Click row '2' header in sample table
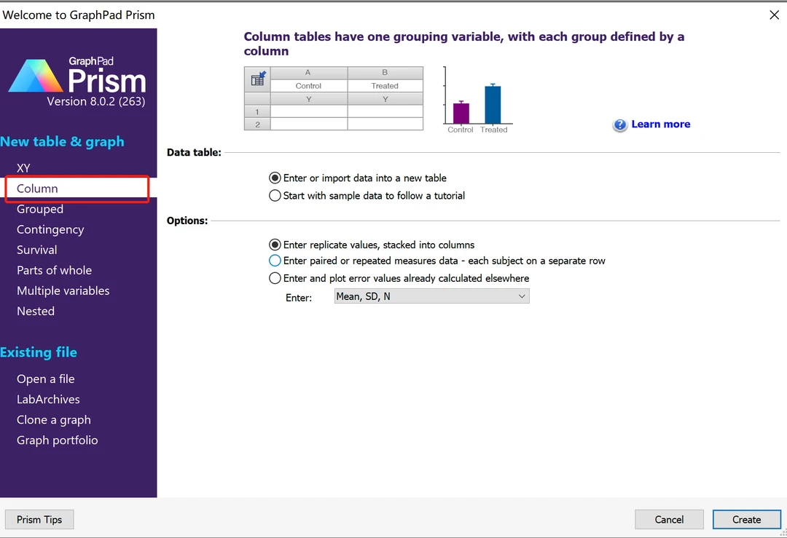The width and height of the screenshot is (787, 538). 257,124
